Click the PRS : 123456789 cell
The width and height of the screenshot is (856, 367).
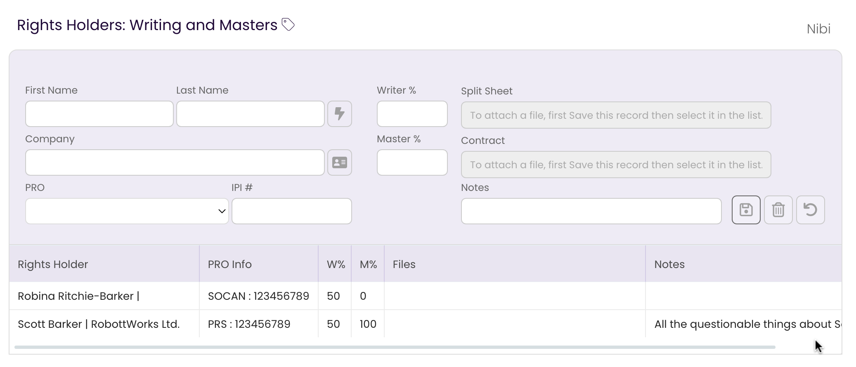click(x=259, y=324)
